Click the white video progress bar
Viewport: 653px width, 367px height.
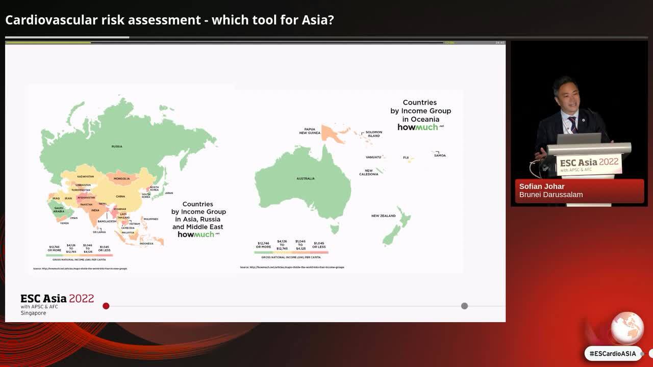(x=67, y=37)
